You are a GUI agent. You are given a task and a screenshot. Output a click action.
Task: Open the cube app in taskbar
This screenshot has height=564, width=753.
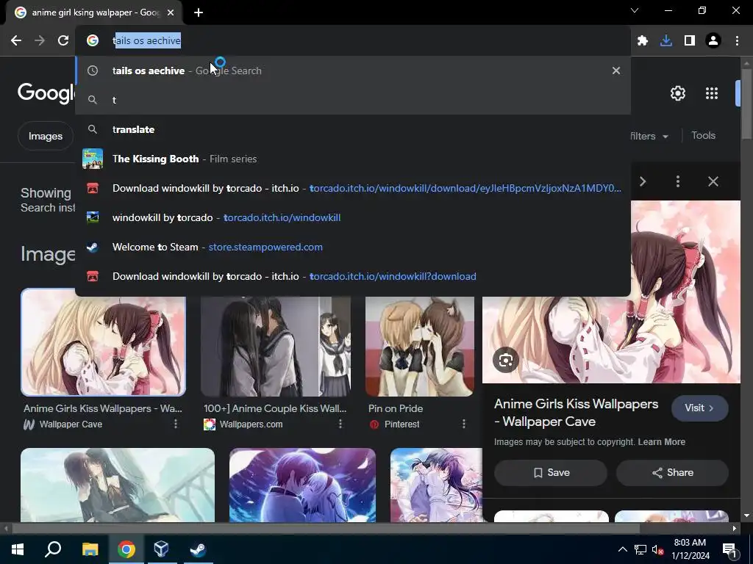pos(161,549)
